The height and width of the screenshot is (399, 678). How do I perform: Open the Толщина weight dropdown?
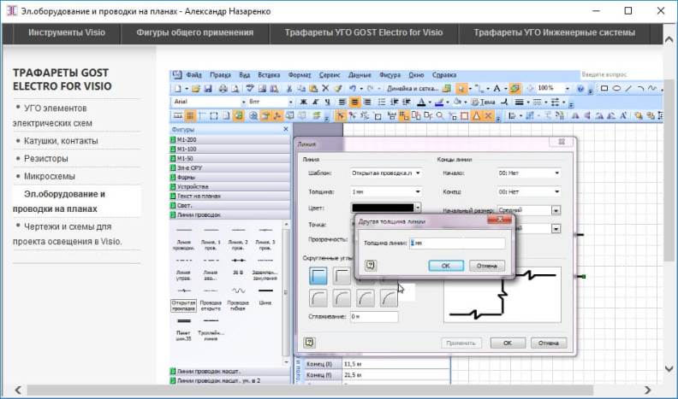pyautogui.click(x=418, y=191)
